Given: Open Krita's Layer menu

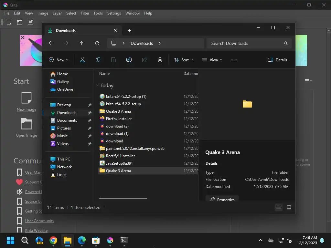Looking at the screenshot, I should pyautogui.click(x=57, y=13).
